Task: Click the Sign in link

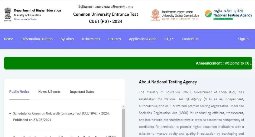Action: point(243,39)
